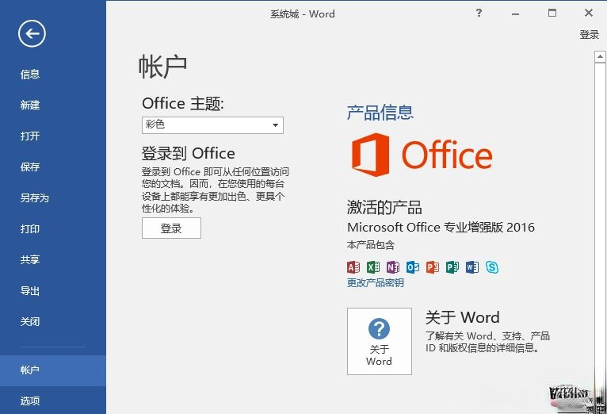Select 另存为 in the sidebar
The image size is (607, 414).
coord(34,198)
